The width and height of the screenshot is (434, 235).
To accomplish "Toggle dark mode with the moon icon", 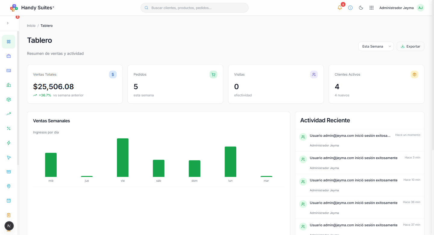I will click(361, 8).
